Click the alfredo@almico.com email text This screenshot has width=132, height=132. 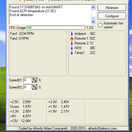tap(102, 128)
